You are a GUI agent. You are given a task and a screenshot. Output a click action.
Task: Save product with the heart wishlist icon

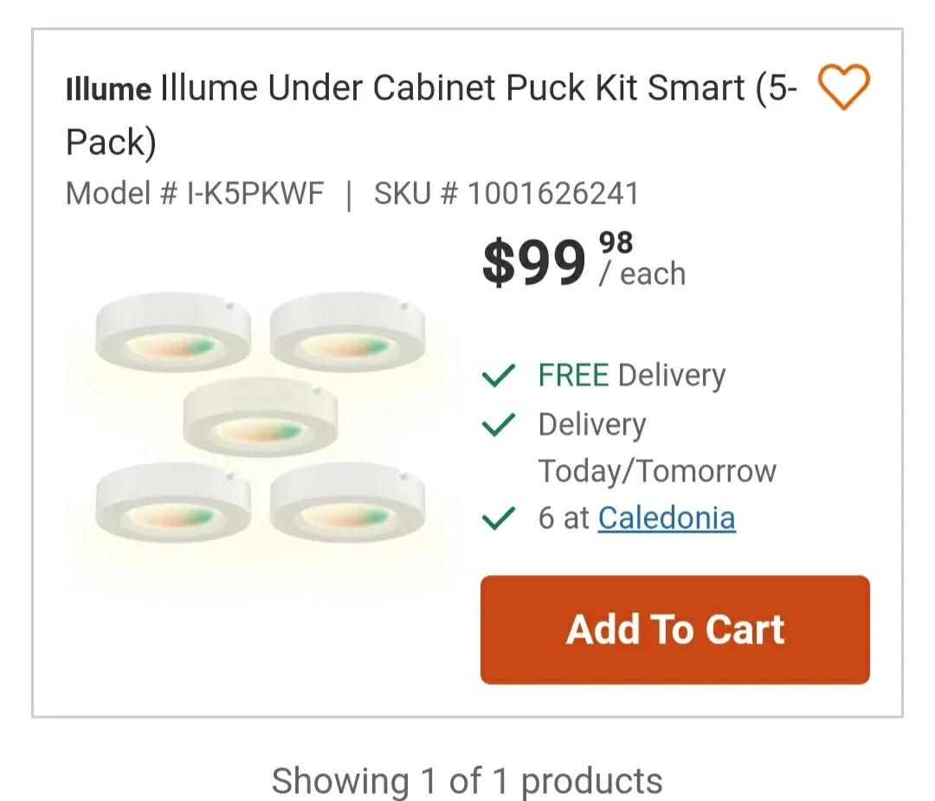coord(843,87)
